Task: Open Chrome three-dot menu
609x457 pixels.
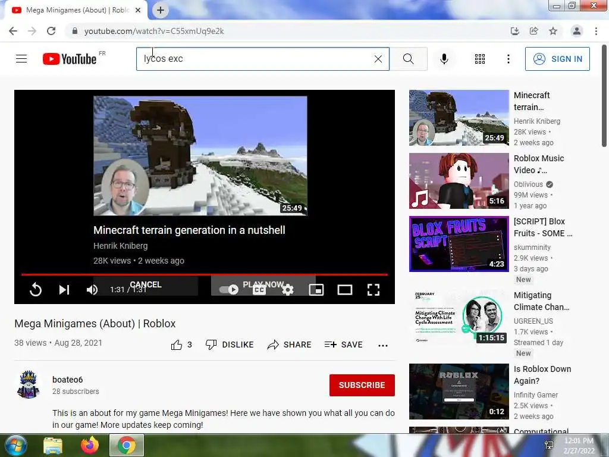Action: (596, 31)
